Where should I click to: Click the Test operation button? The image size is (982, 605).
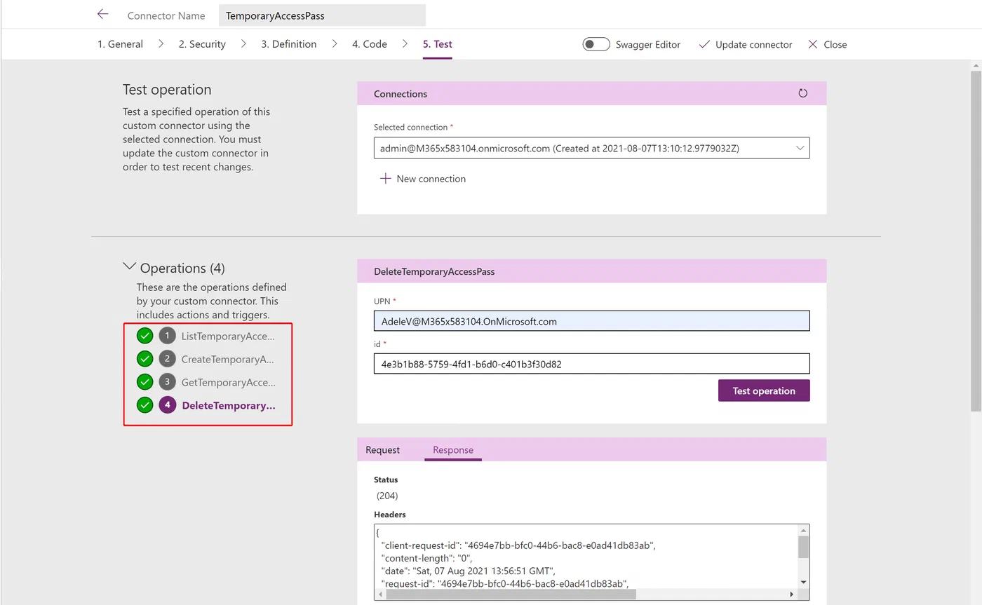coord(764,390)
